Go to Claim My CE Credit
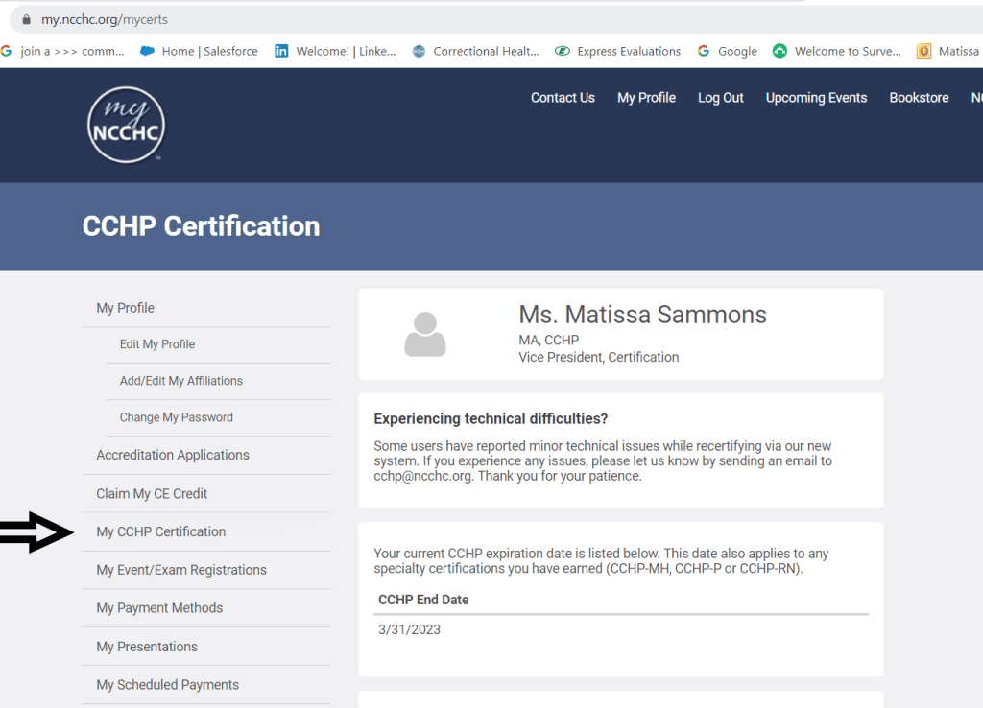This screenshot has height=708, width=983. coord(152,493)
